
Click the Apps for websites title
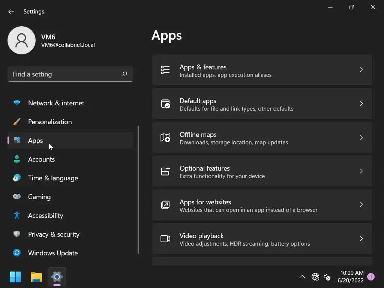(x=205, y=202)
